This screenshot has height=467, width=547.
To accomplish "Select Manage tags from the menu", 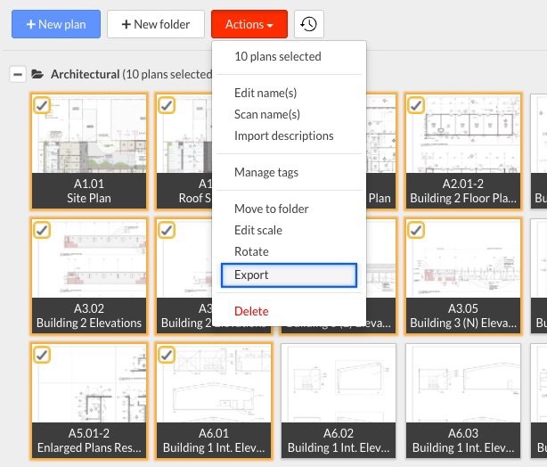I will [x=265, y=172].
